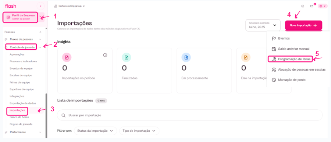Image resolution: width=331 pixels, height=142 pixels.
Task: Focus the Buscar por importação field
Action: pyautogui.click(x=190, y=116)
